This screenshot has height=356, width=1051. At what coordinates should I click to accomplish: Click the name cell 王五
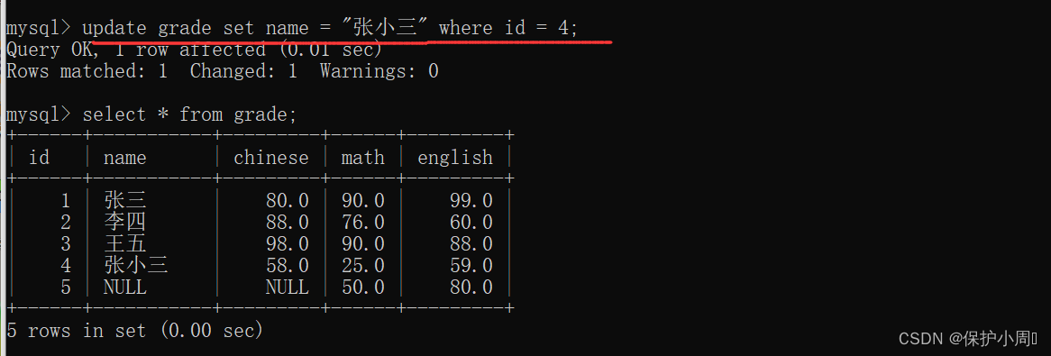pos(124,244)
